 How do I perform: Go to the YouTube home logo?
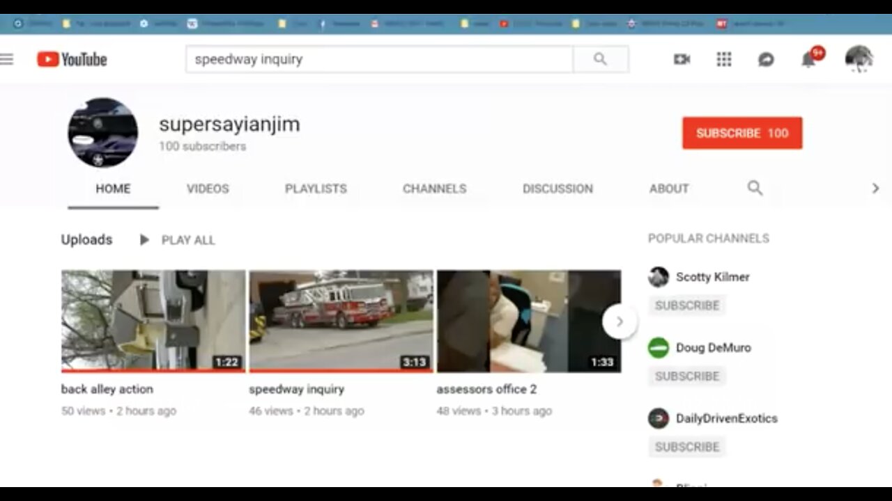tap(72, 59)
